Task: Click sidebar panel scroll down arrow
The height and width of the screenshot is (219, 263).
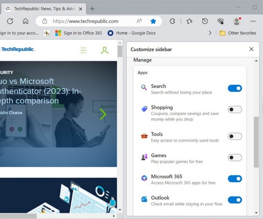Action: (256, 213)
